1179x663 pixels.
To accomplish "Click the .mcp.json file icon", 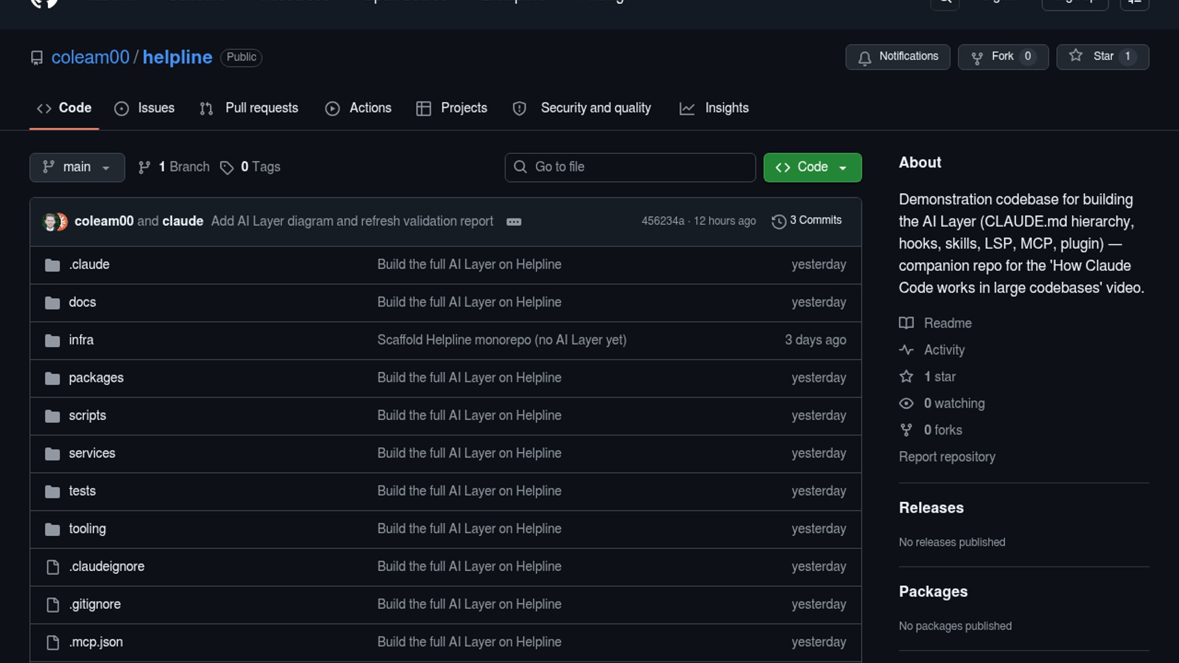I will 53,643.
